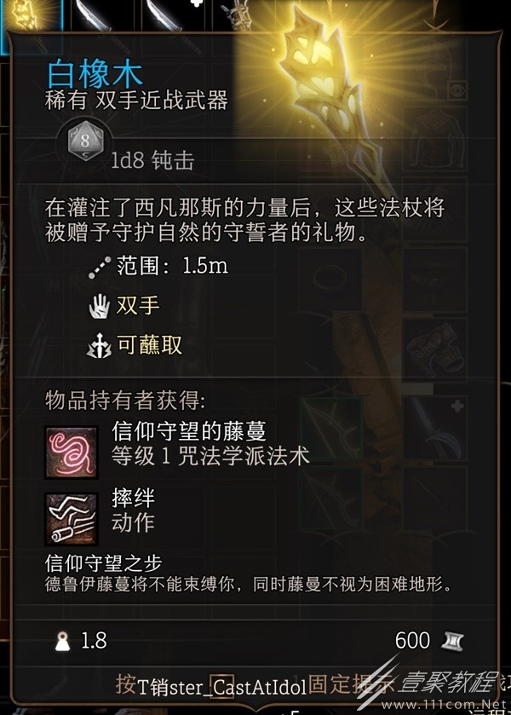
Task: Click the weight 1.8 icon
Action: pos(62,641)
